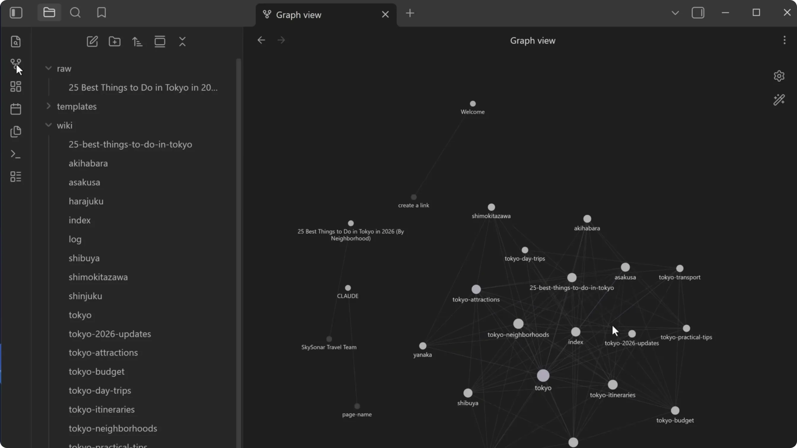Open the log note in file list
This screenshot has height=448, width=797.
tap(75, 239)
